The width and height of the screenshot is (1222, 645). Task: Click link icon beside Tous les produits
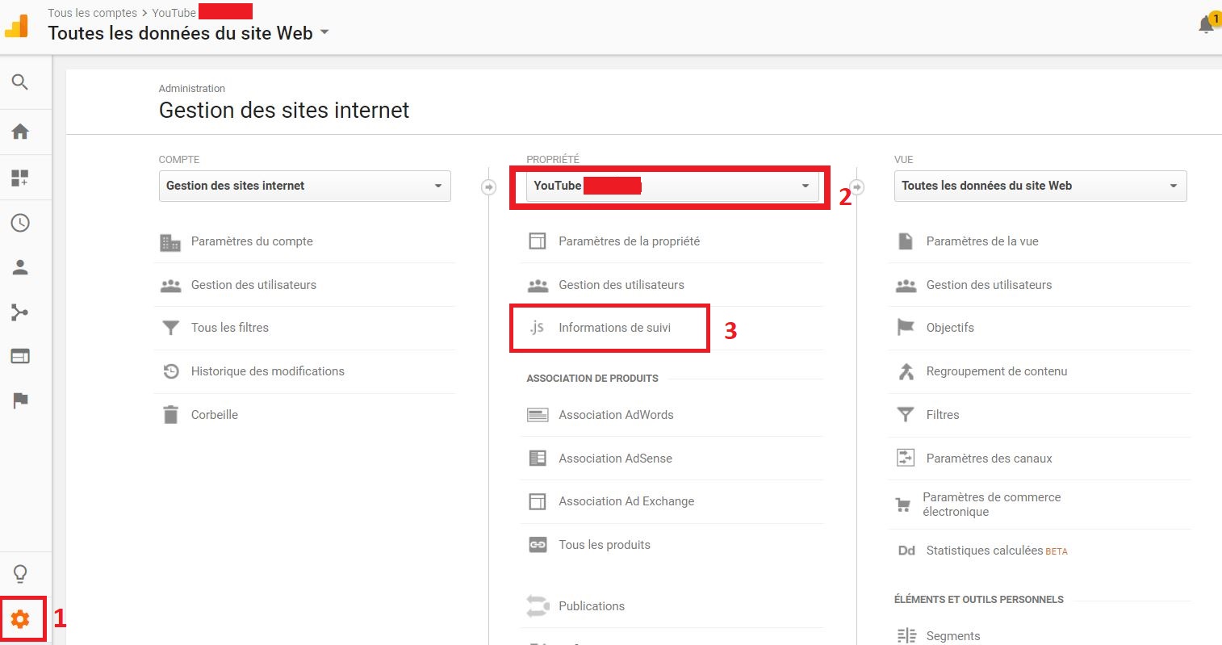[538, 545]
